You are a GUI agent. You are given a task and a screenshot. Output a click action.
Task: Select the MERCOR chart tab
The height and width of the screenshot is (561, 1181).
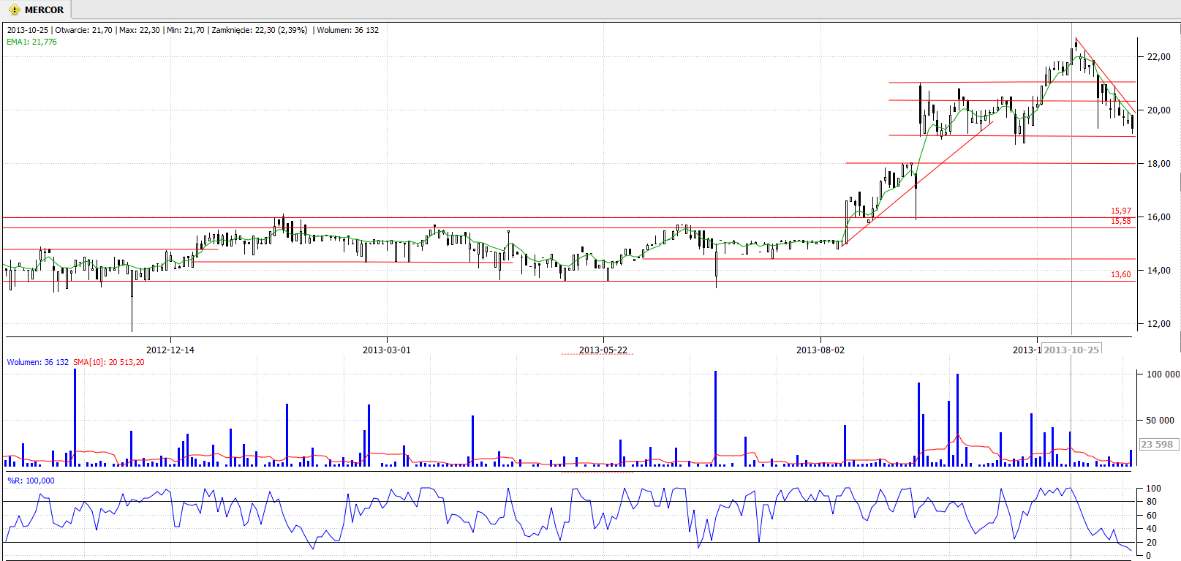(36, 10)
